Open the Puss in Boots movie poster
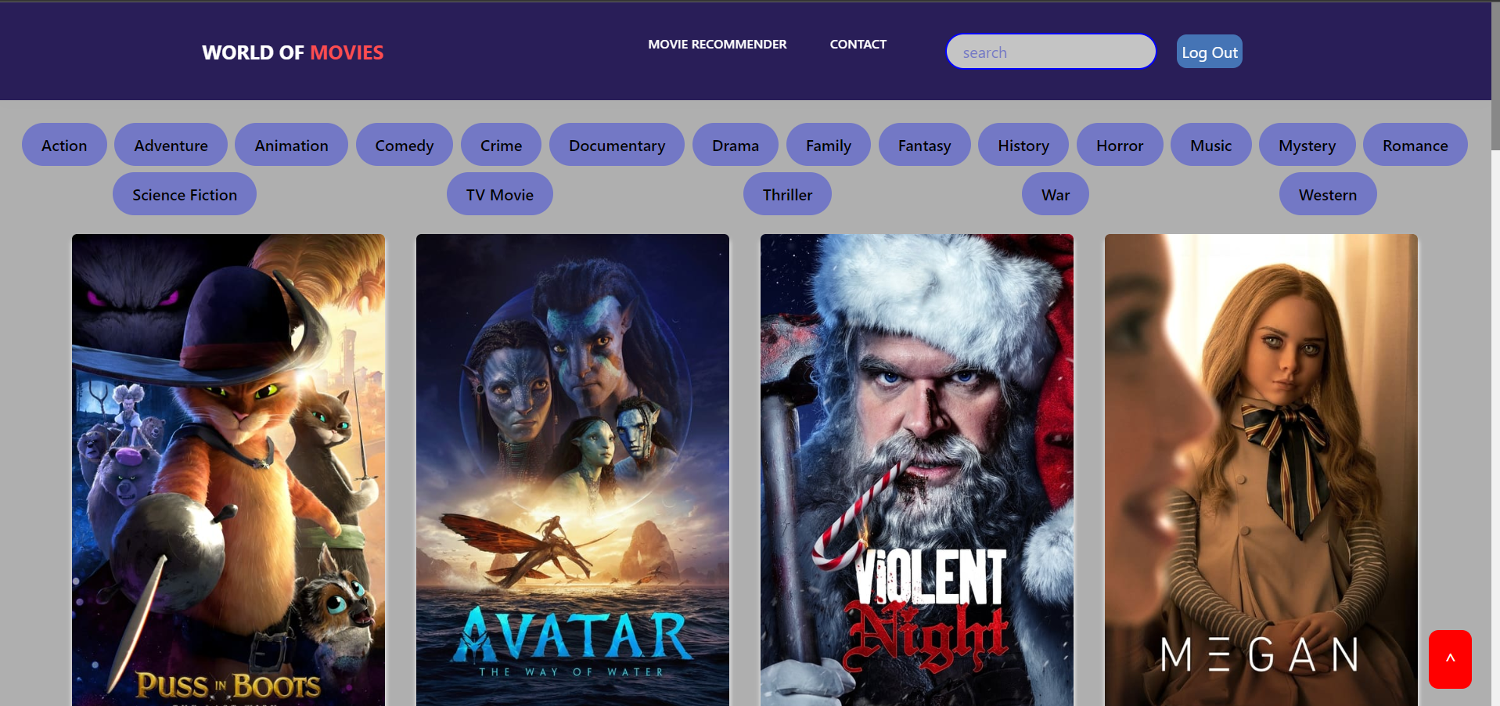 click(x=228, y=470)
